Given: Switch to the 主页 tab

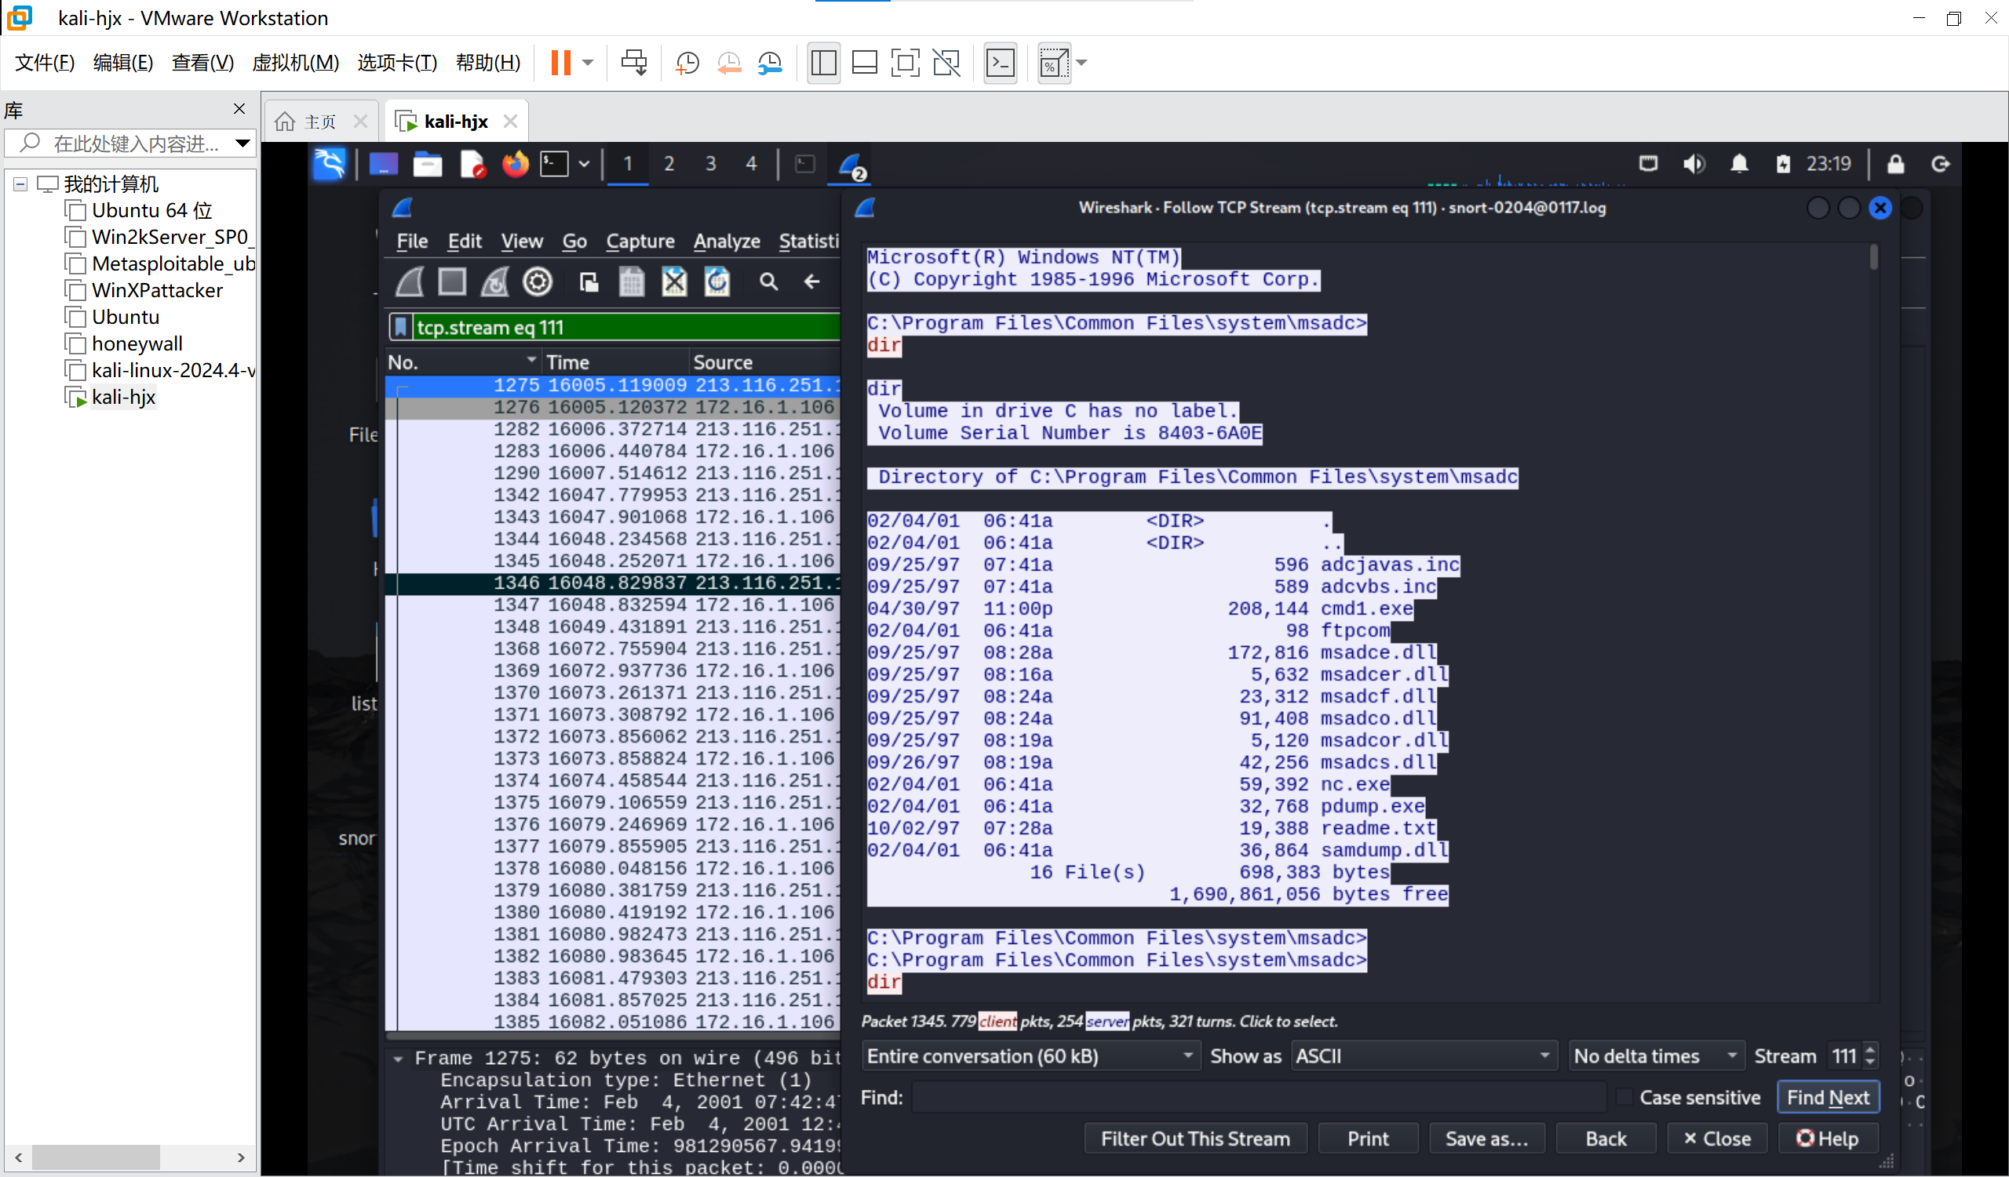Looking at the screenshot, I should (320, 122).
